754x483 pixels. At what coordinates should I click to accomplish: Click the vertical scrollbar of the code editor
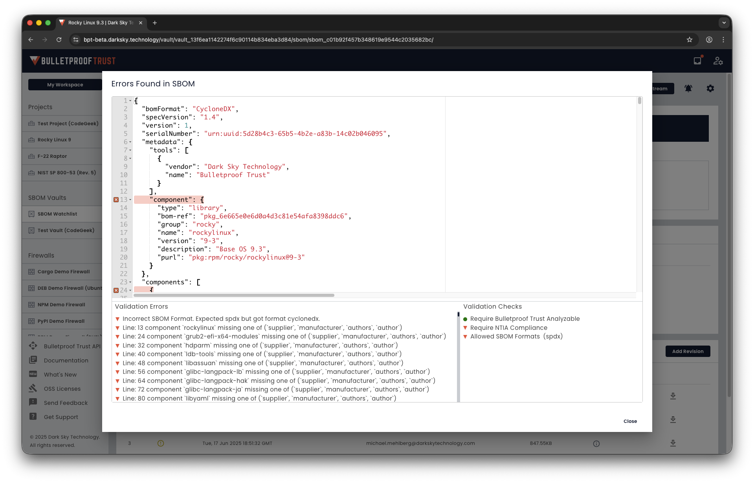[640, 101]
